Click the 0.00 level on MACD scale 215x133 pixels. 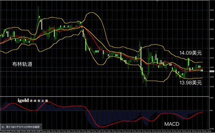tap(211, 110)
